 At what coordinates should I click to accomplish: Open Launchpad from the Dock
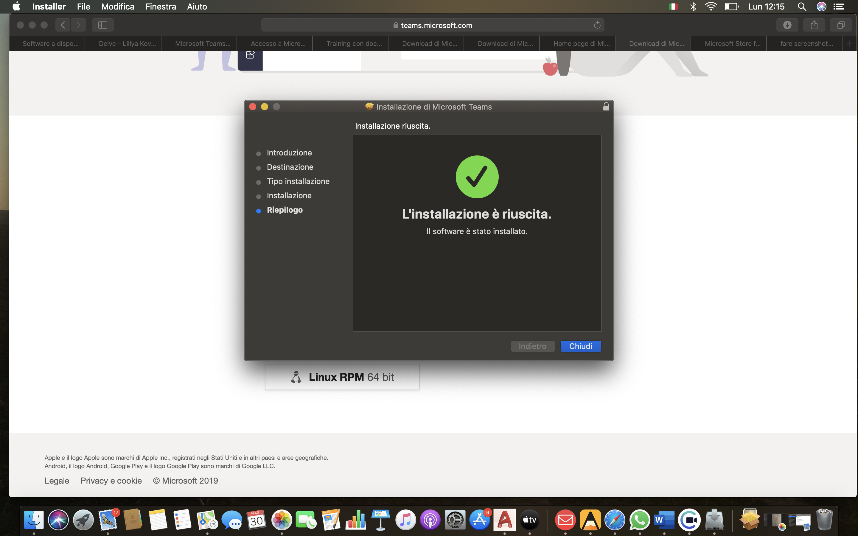(83, 520)
